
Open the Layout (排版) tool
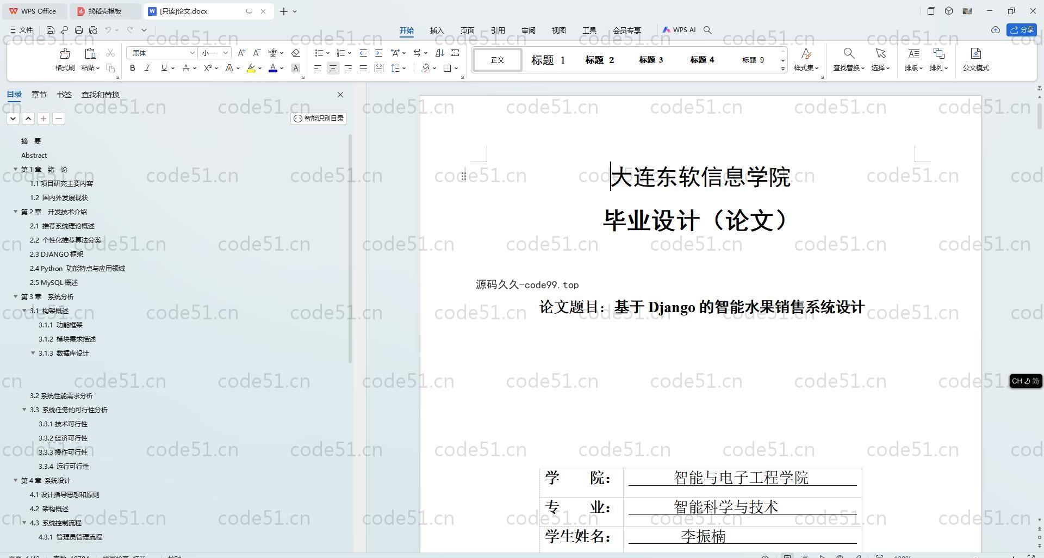[x=913, y=60]
